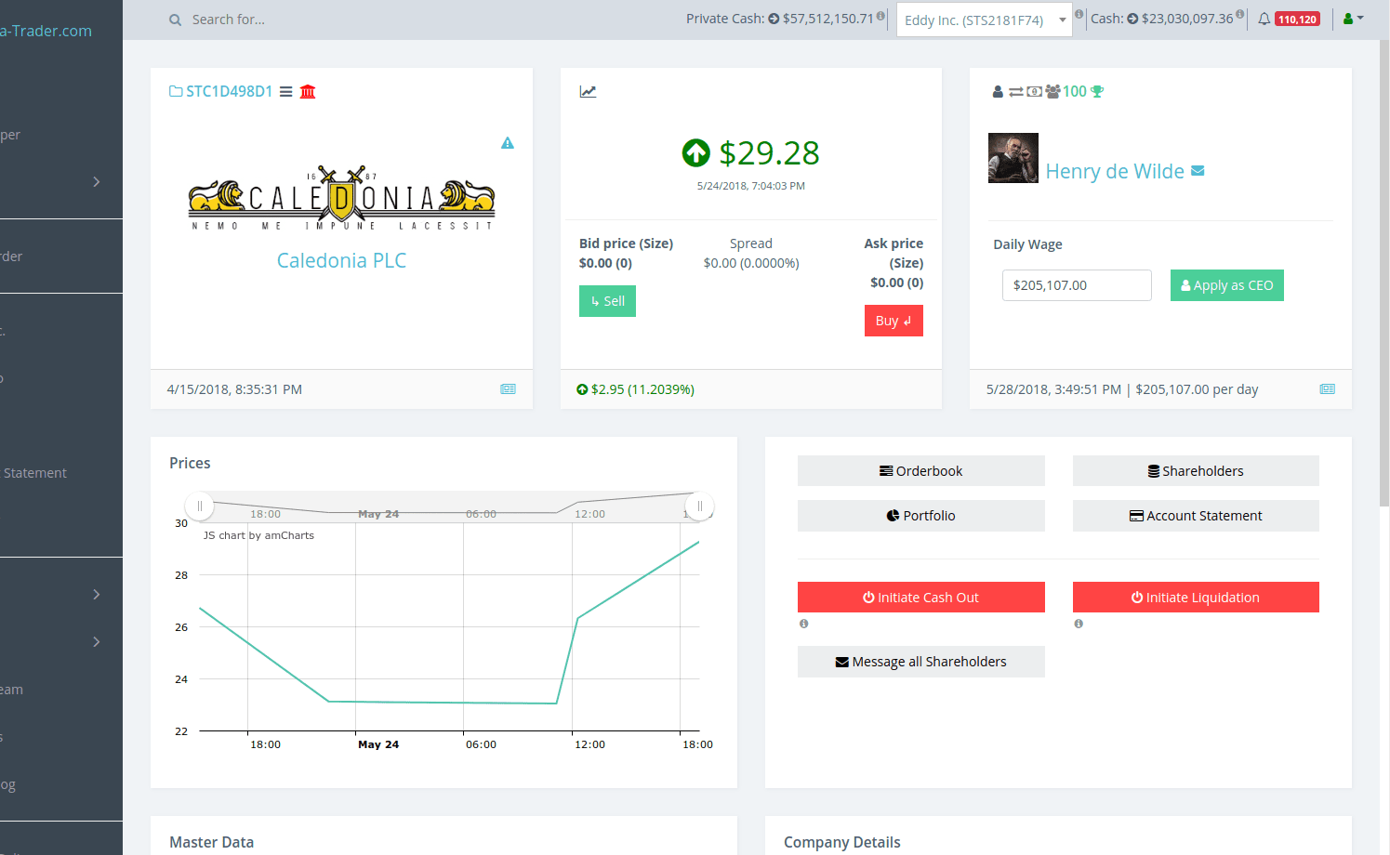Open the red bank icon on Caledonia PLC card
This screenshot has width=1390, height=855.
coord(307,91)
